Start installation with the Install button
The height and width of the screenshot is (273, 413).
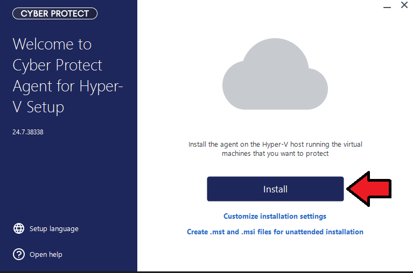[275, 189]
